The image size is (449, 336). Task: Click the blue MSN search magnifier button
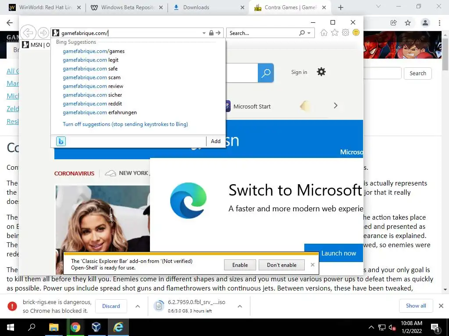266,73
